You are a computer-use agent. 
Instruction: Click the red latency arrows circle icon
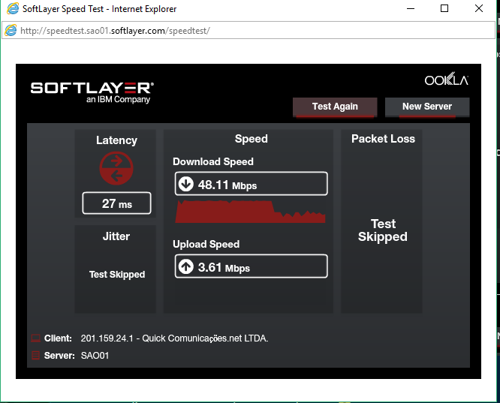pyautogui.click(x=116, y=169)
